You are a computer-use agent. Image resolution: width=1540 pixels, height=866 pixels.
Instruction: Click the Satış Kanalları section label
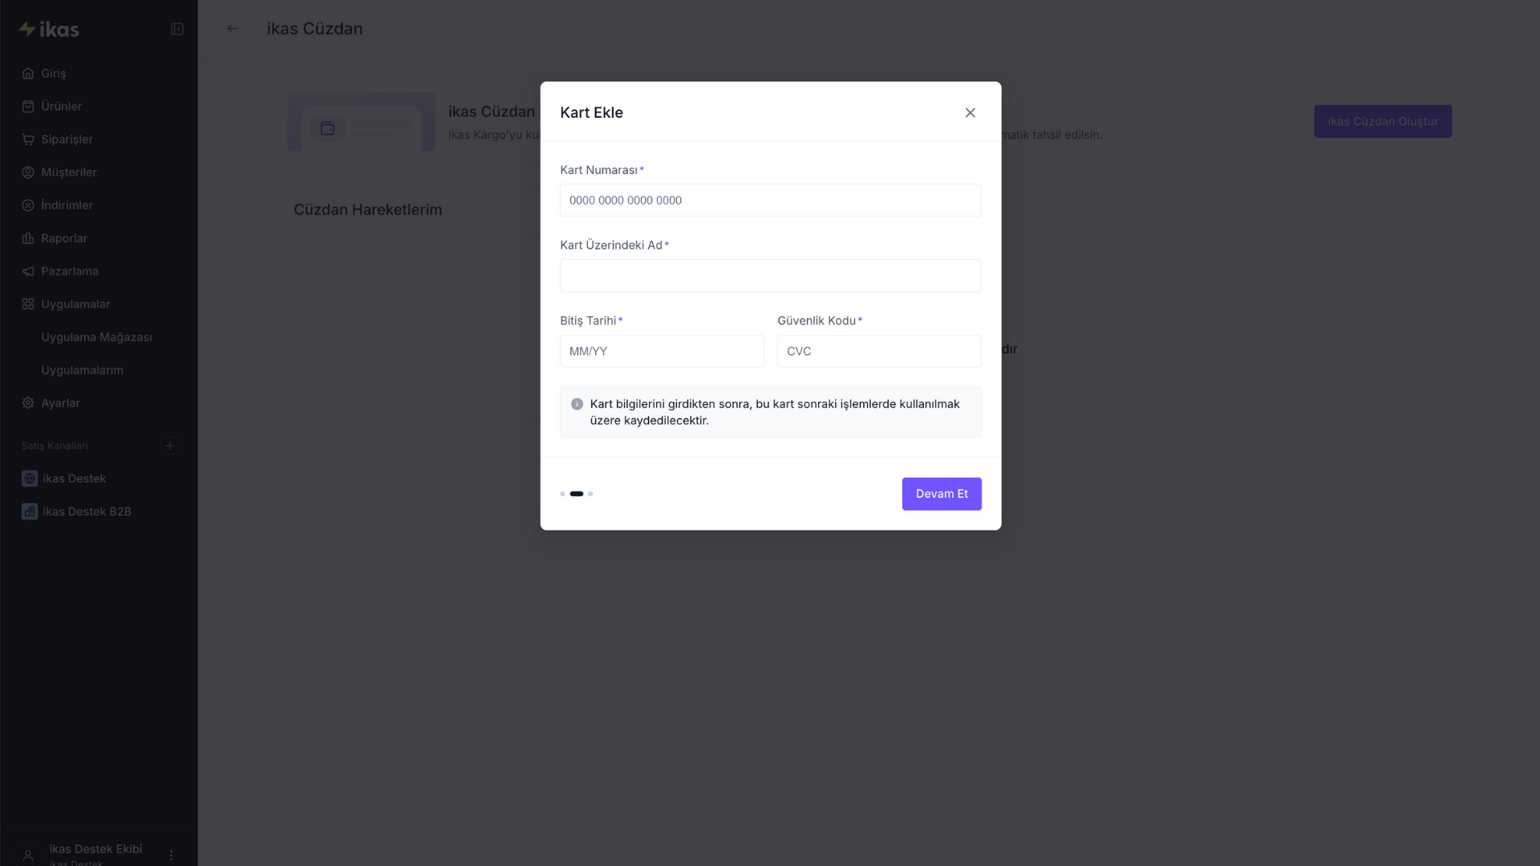point(55,446)
